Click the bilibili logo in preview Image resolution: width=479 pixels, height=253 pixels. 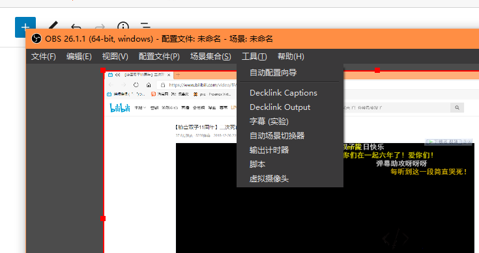tap(120, 107)
